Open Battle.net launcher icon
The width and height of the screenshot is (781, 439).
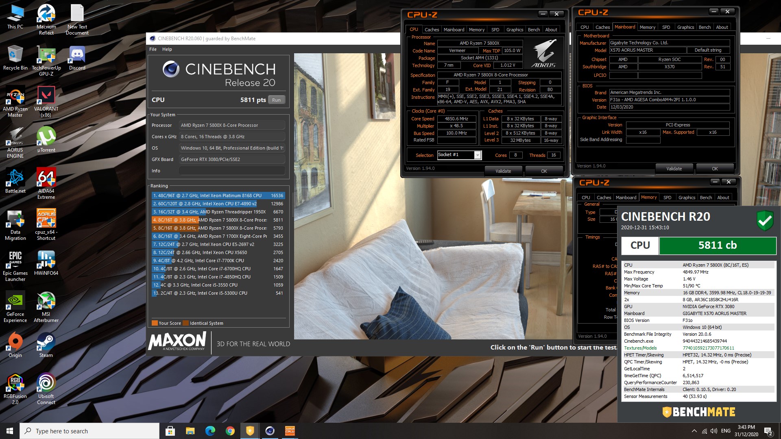click(15, 181)
